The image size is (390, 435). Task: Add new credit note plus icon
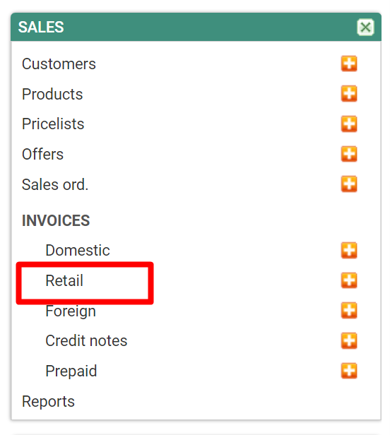(x=349, y=340)
